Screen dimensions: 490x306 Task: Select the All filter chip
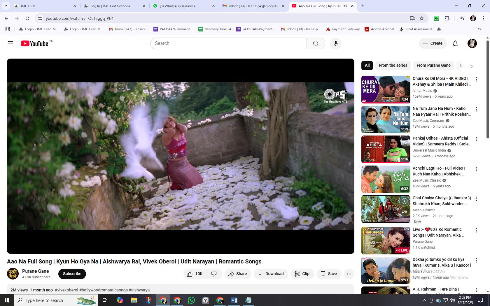[367, 66]
